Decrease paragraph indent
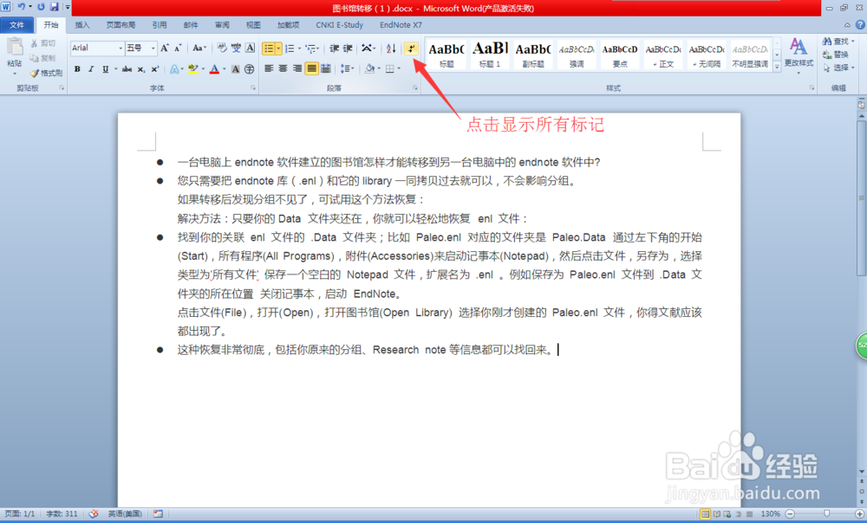Viewport: 867px width, 523px height. (x=334, y=48)
